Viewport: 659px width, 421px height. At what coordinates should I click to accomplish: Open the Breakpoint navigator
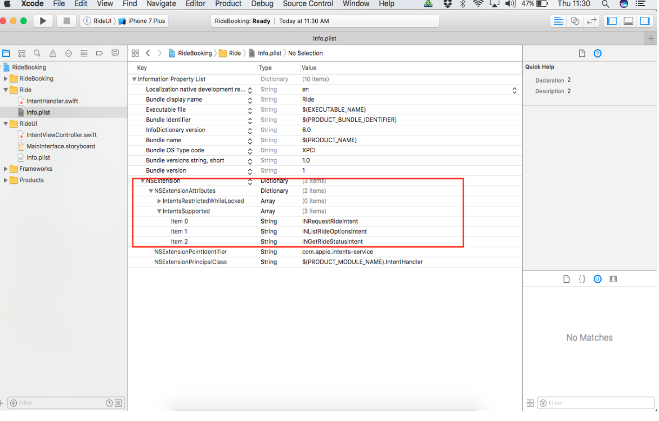99,53
